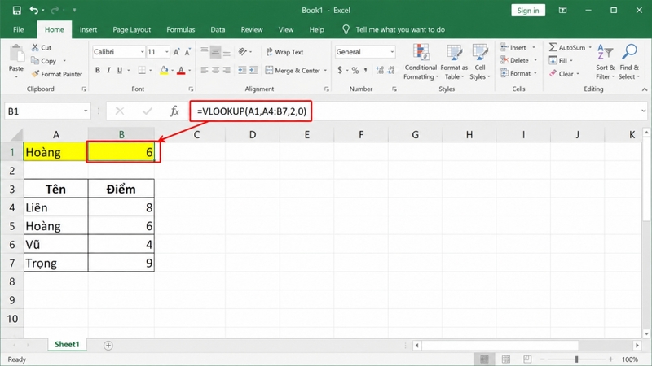Image resolution: width=652 pixels, height=366 pixels.
Task: Click Format in the Cells group
Action: [520, 73]
